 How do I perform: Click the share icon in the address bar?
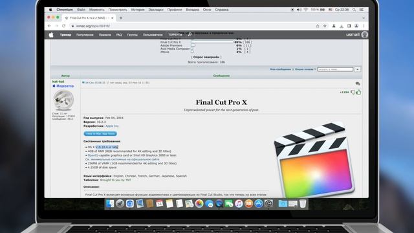click(x=318, y=26)
